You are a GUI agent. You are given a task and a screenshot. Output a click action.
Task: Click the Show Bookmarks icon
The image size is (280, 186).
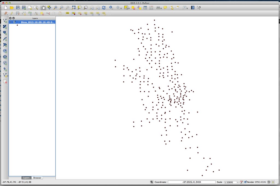[177, 7]
